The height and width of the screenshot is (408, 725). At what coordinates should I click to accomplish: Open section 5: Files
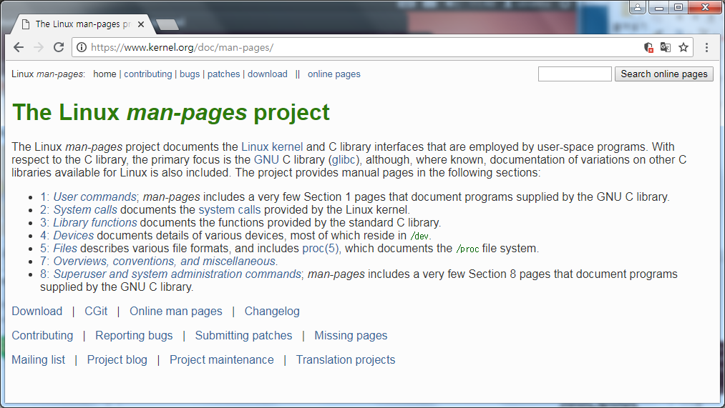(x=59, y=249)
